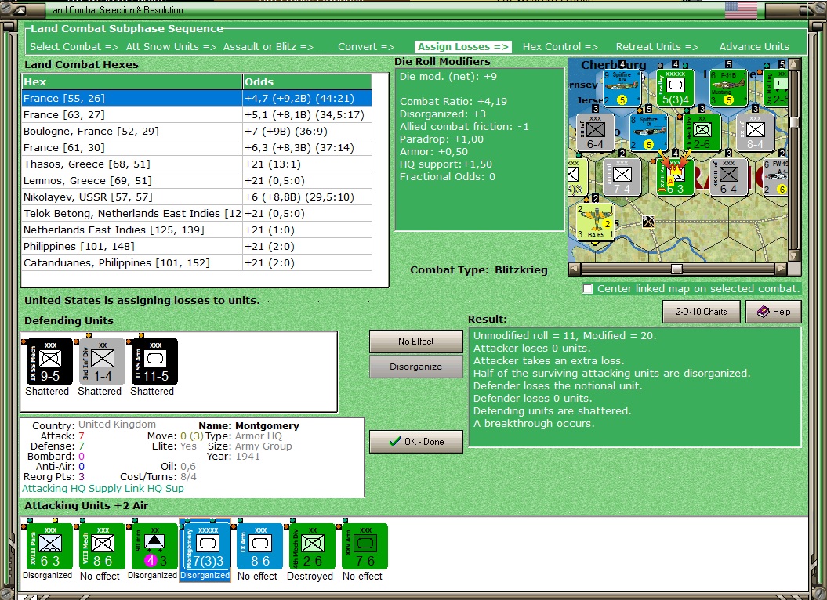Select the Hex Control subphase step
Screen dimensions: 827x600
[x=560, y=46]
